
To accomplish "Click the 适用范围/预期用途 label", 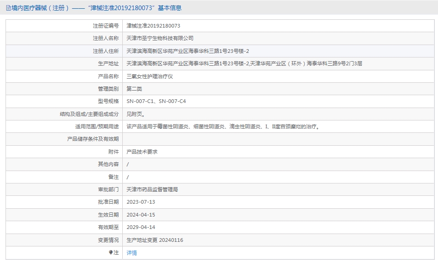I will coord(97,126).
